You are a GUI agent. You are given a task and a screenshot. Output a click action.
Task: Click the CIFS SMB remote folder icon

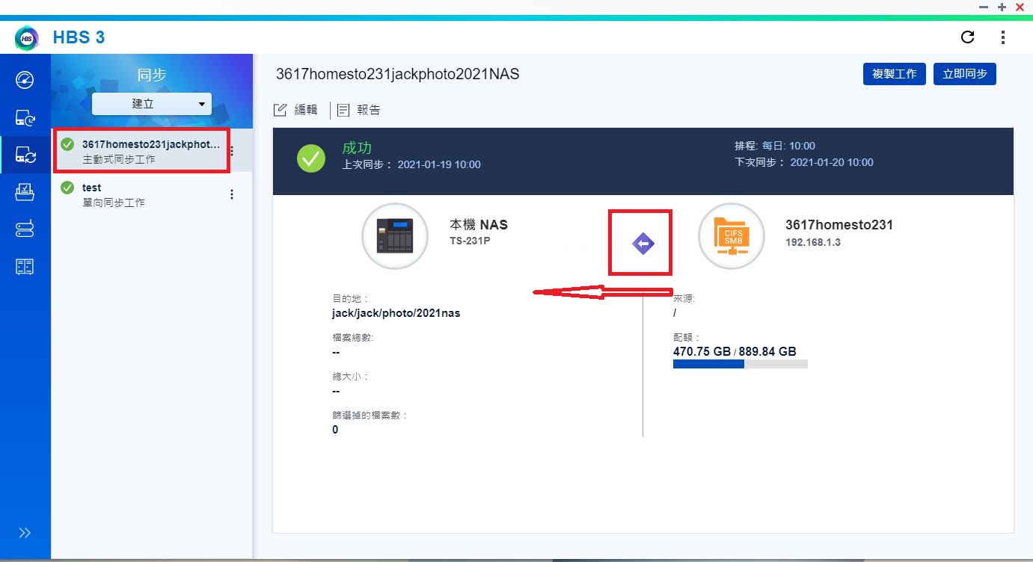click(732, 235)
